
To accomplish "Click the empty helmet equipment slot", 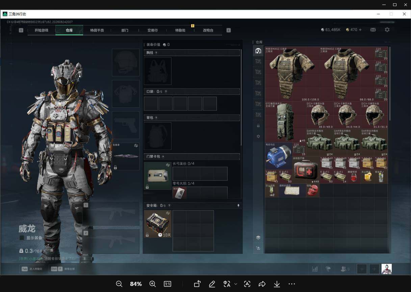I will click(x=126, y=62).
